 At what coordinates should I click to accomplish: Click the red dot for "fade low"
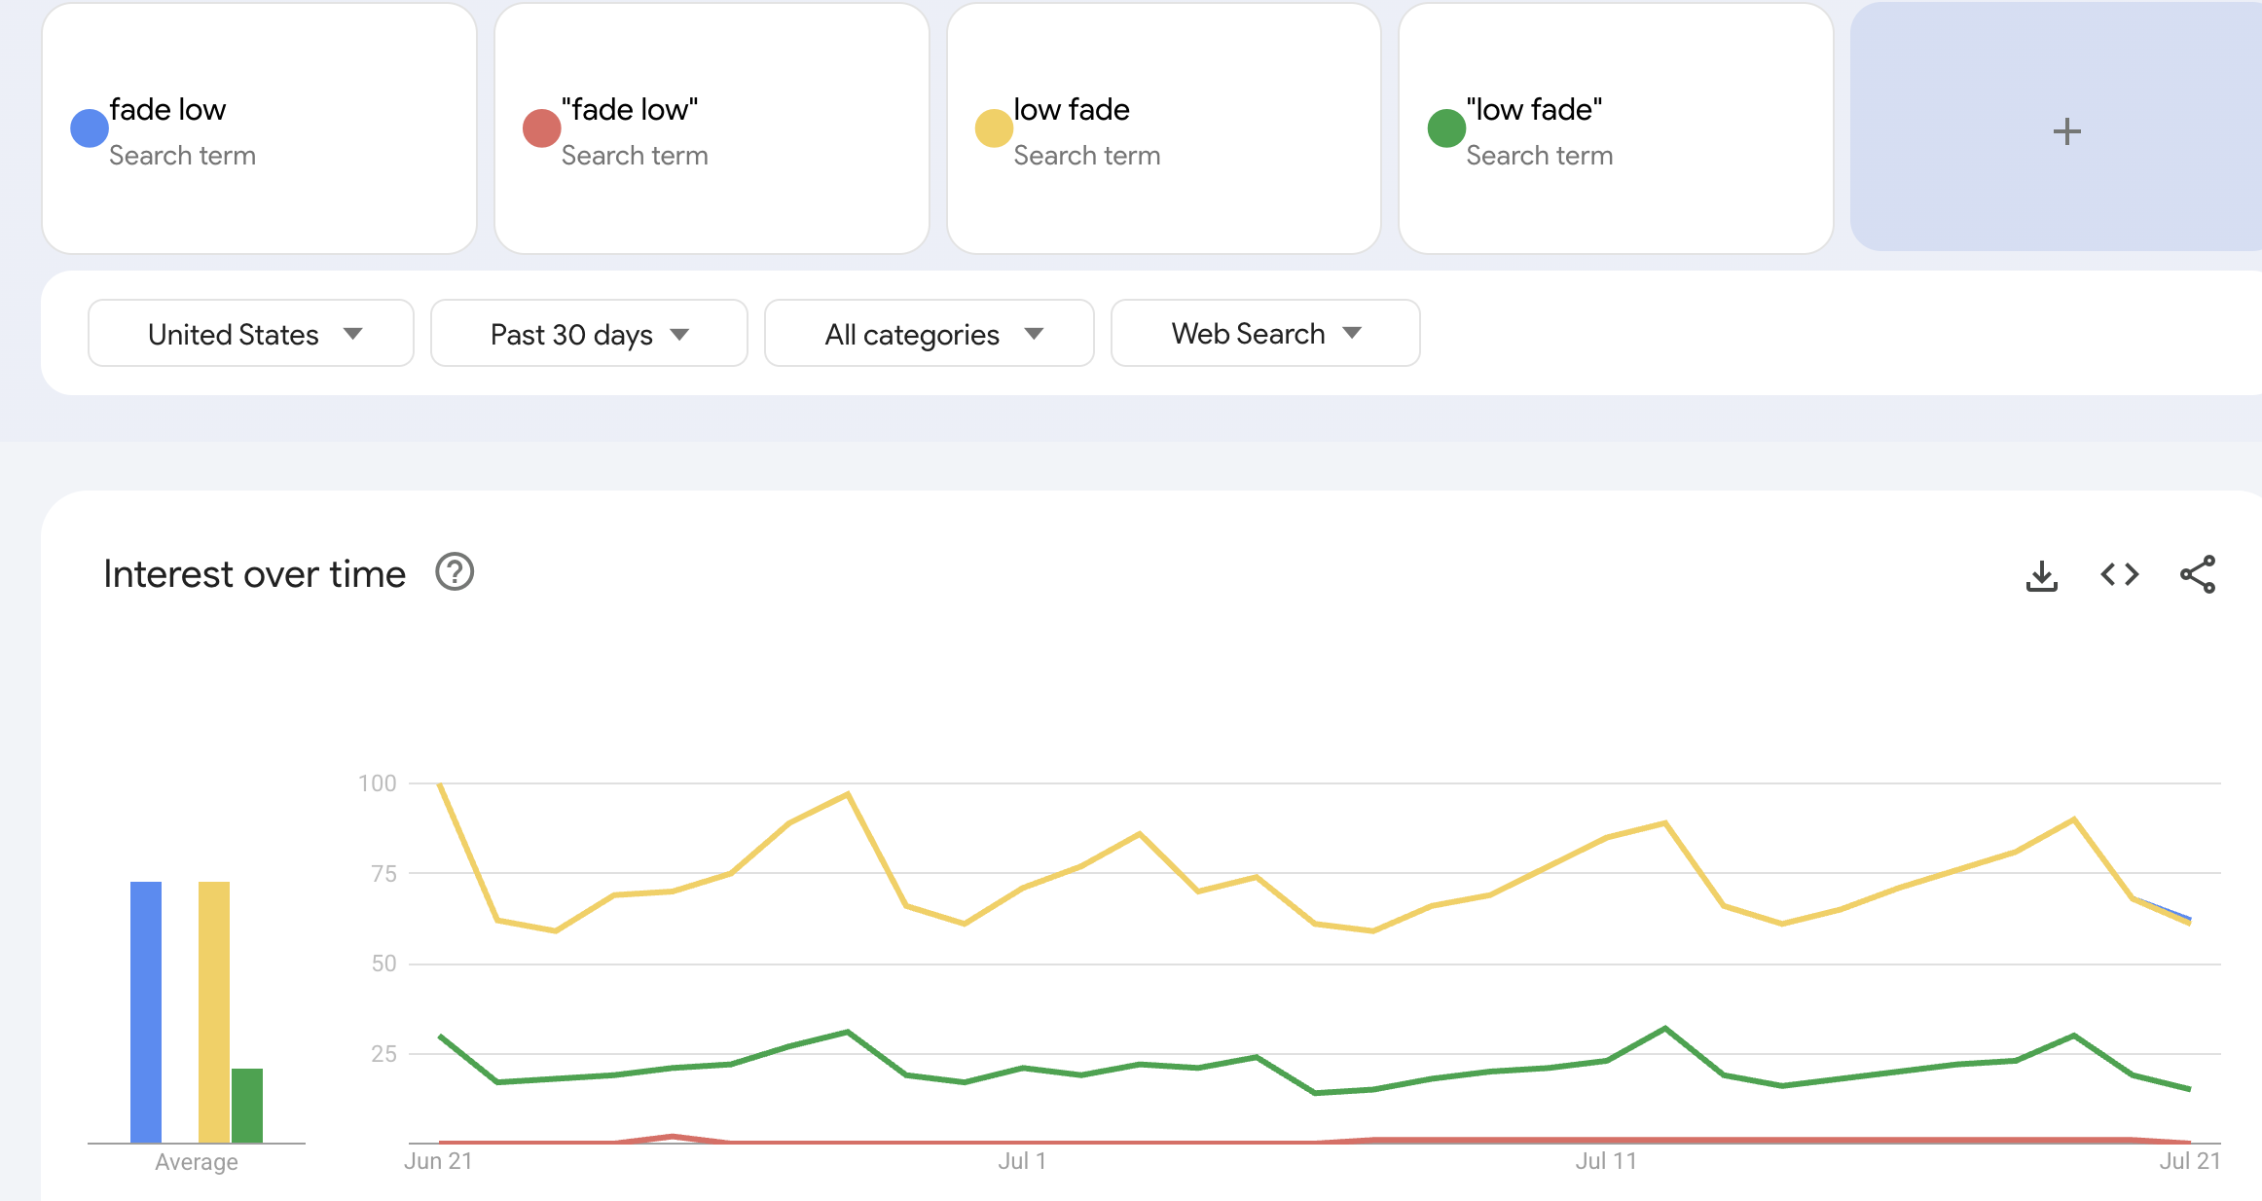[541, 128]
